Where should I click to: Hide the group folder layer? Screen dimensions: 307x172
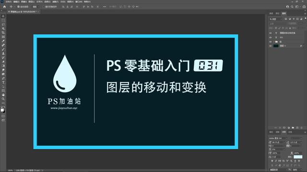(x=271, y=42)
